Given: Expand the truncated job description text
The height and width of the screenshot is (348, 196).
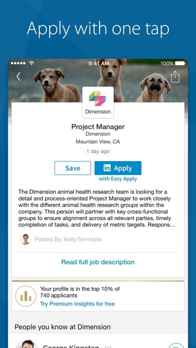Looking at the screenshot, I should [x=97, y=208].
